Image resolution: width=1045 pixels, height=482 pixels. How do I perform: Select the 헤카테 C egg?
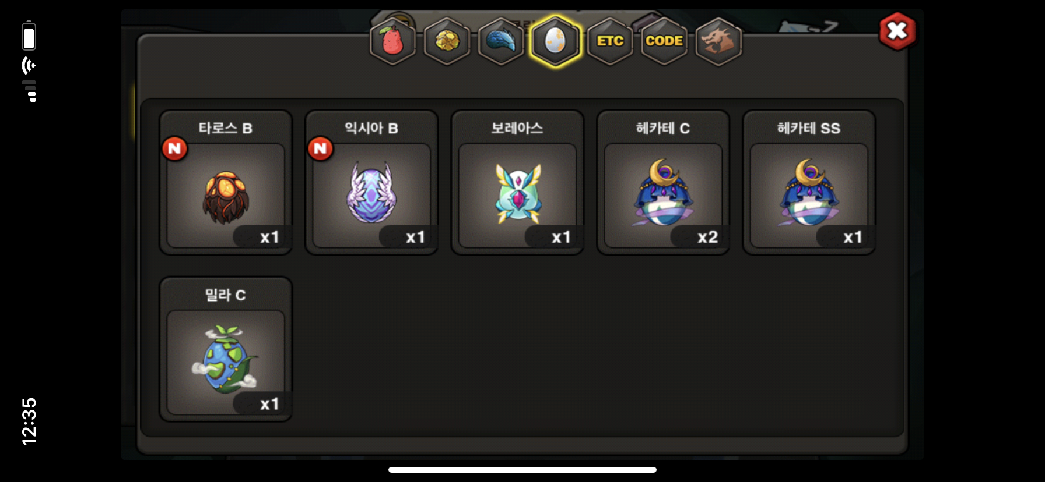click(663, 183)
